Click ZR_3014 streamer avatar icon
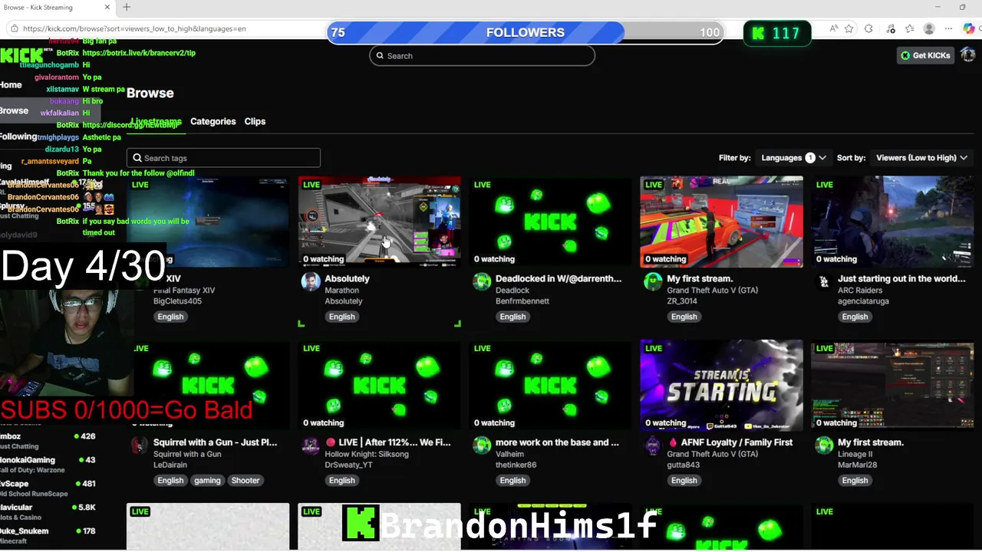This screenshot has width=982, height=552. tap(653, 281)
